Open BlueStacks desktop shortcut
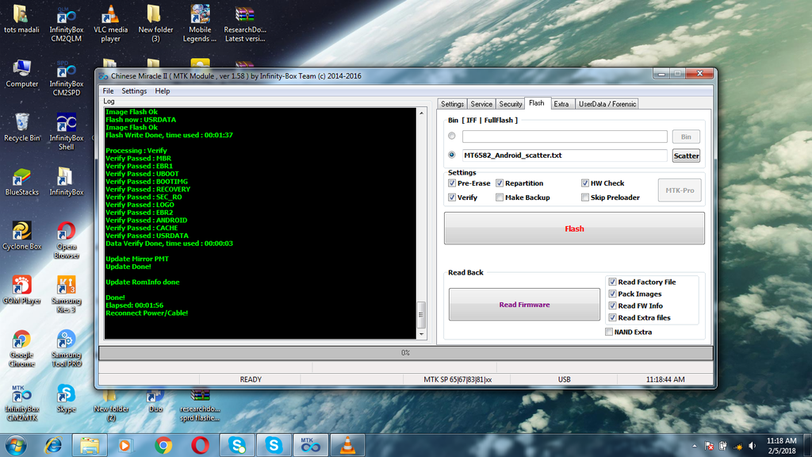 tap(22, 181)
